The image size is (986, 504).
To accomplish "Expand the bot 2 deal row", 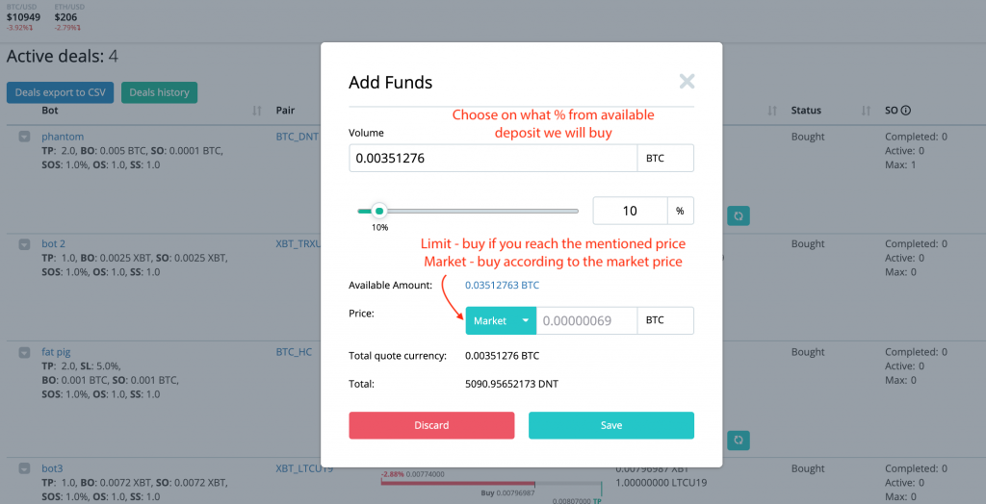I will (x=24, y=244).
